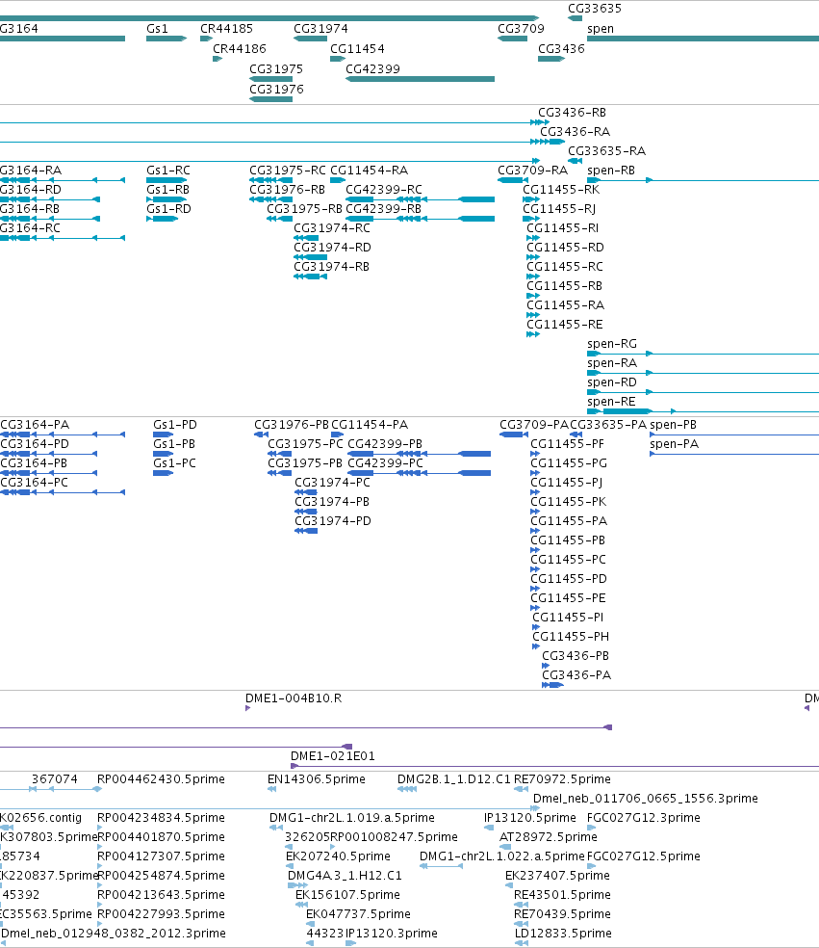819x948 pixels.
Task: Select protein CG11455-PH
Action: (570, 637)
